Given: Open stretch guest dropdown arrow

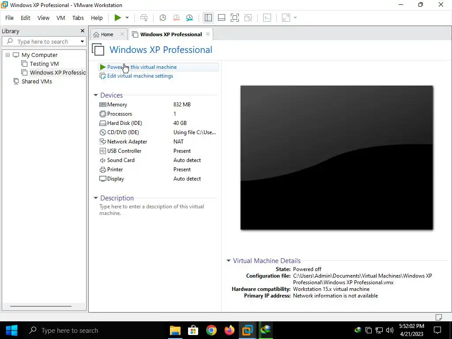Looking at the screenshot, I should point(295,18).
